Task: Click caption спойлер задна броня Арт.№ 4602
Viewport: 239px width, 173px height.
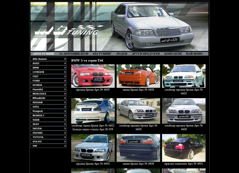Action: tap(93, 126)
